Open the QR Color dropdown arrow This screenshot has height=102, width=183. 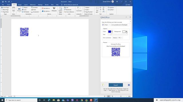[x=112, y=31]
